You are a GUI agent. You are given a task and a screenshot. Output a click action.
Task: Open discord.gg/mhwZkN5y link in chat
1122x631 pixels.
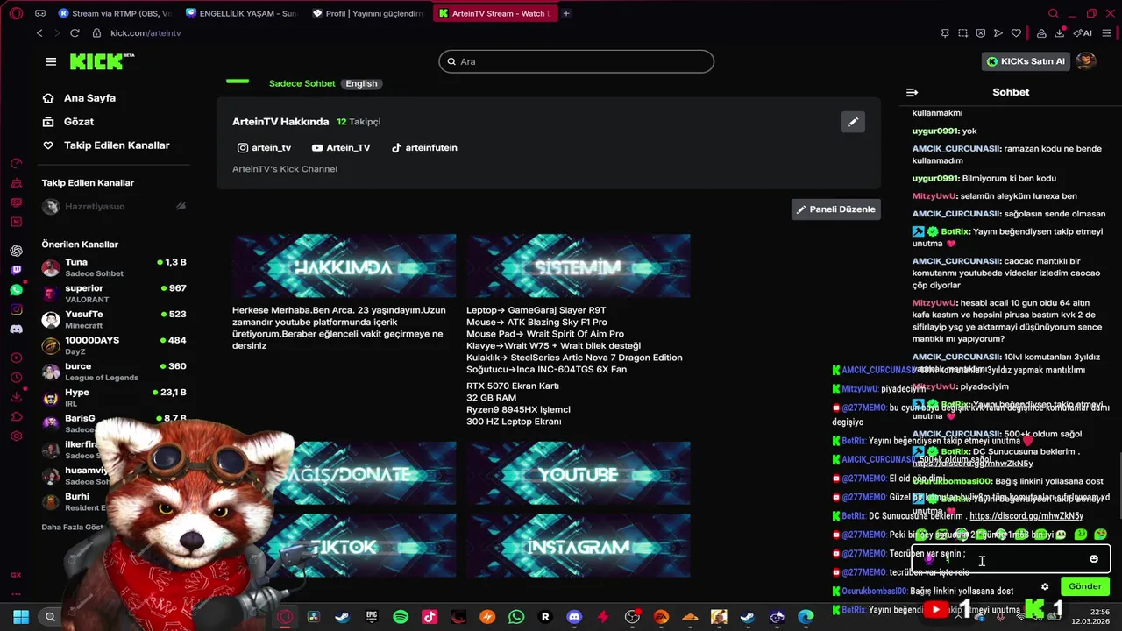[972, 464]
